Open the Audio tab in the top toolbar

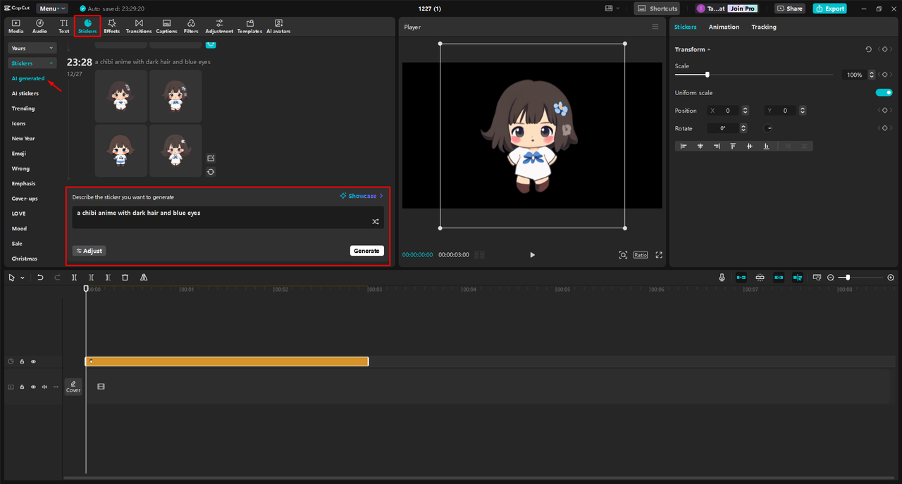tap(39, 26)
